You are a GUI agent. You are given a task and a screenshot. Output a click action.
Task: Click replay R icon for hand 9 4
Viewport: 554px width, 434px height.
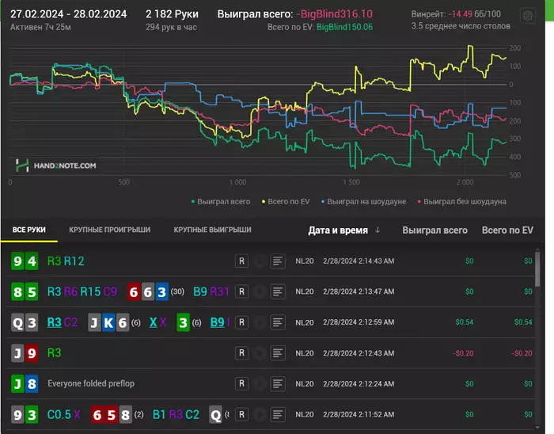[x=242, y=260]
